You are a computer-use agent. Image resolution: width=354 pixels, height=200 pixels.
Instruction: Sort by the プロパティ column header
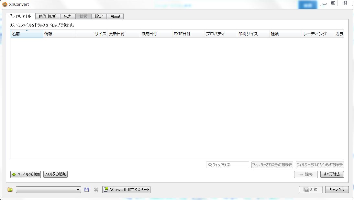(221, 34)
